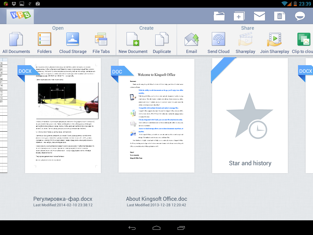This screenshot has height=235, width=313.
Task: Start Shareplay
Action: click(x=245, y=43)
